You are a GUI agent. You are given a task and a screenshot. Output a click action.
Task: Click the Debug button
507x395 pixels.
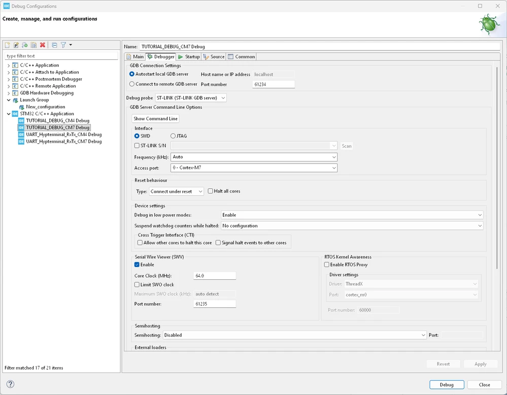(x=447, y=385)
